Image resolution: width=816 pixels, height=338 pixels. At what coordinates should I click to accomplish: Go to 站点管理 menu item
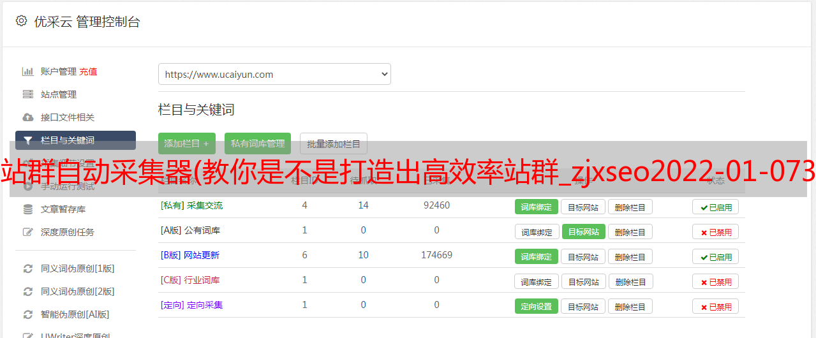pyautogui.click(x=59, y=94)
